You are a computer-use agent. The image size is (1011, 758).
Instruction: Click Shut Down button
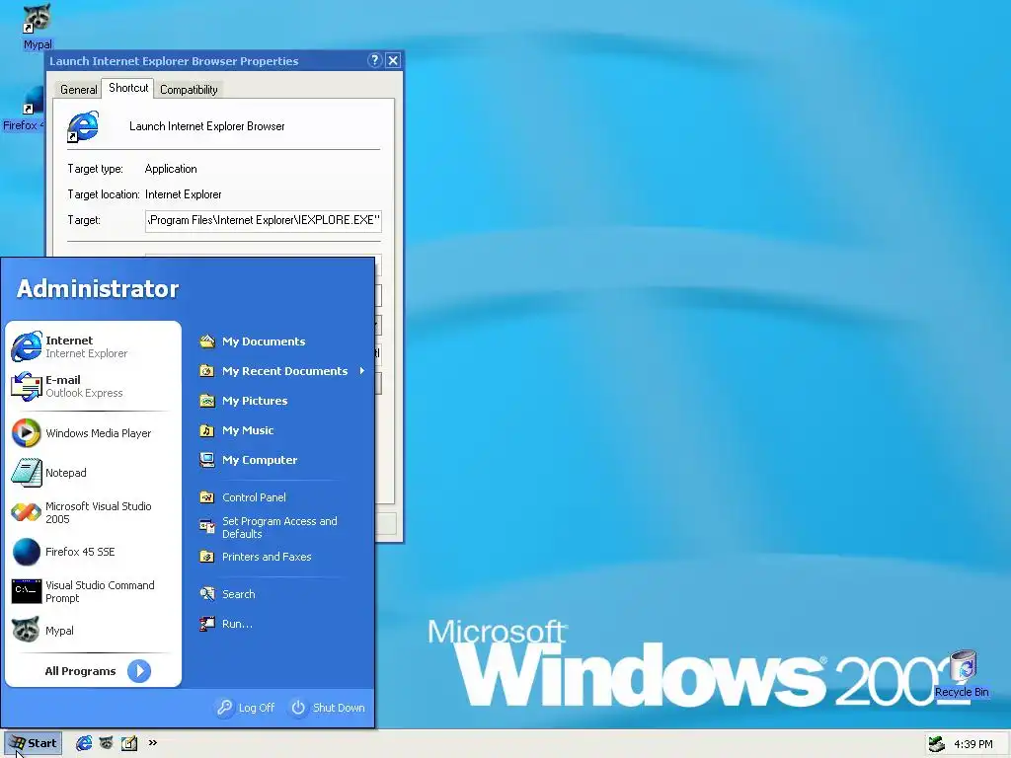click(328, 708)
